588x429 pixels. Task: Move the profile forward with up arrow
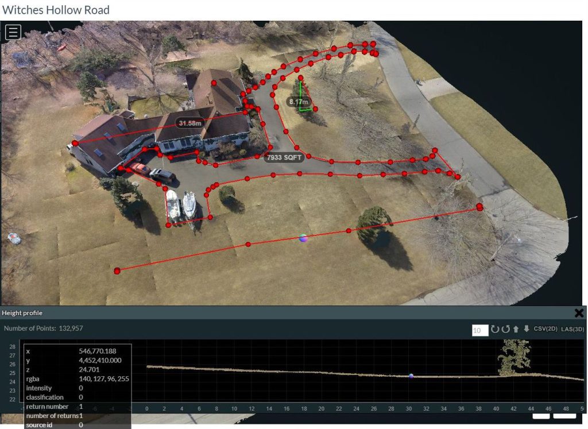click(516, 330)
